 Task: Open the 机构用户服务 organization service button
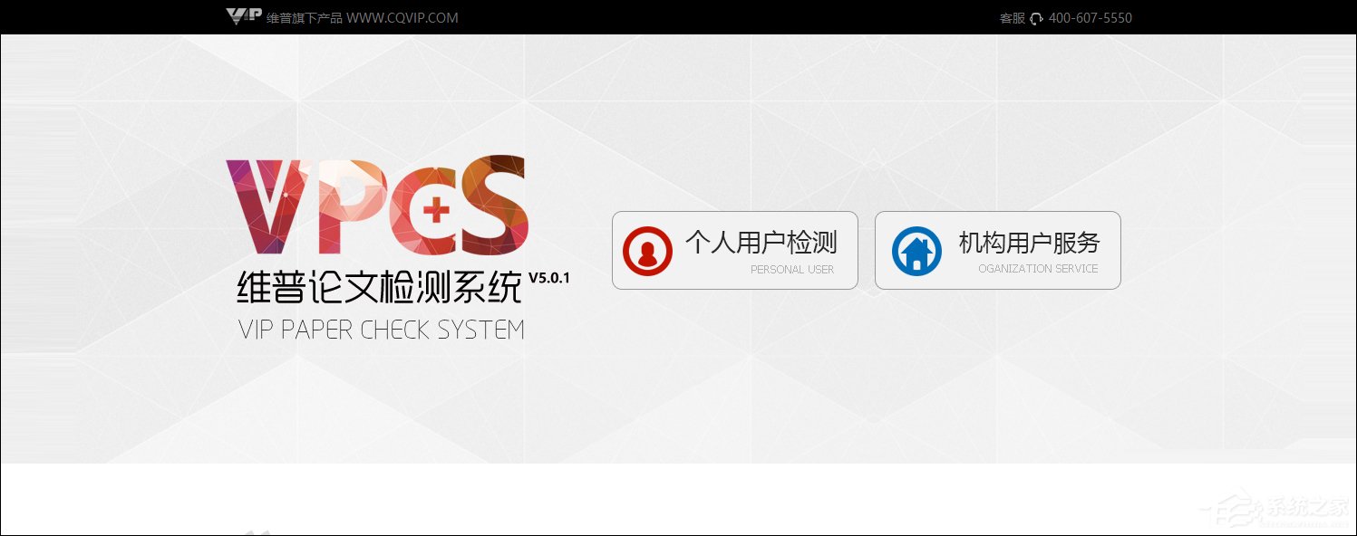997,251
